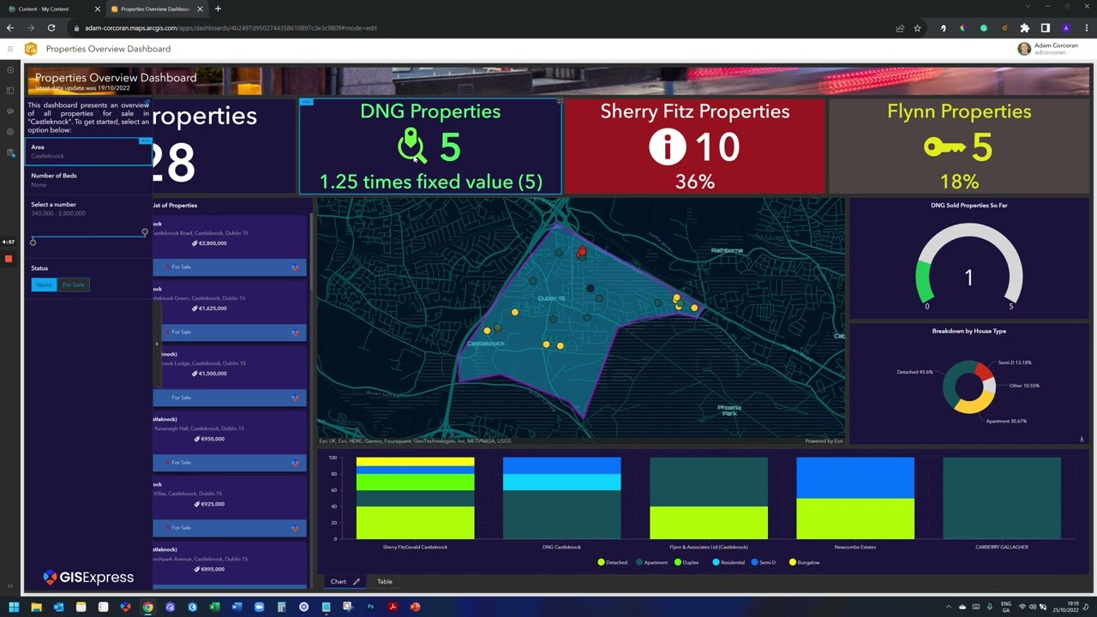Toggle the Semi-D legend item
Screen dimensions: 1097x617
[x=763, y=563]
